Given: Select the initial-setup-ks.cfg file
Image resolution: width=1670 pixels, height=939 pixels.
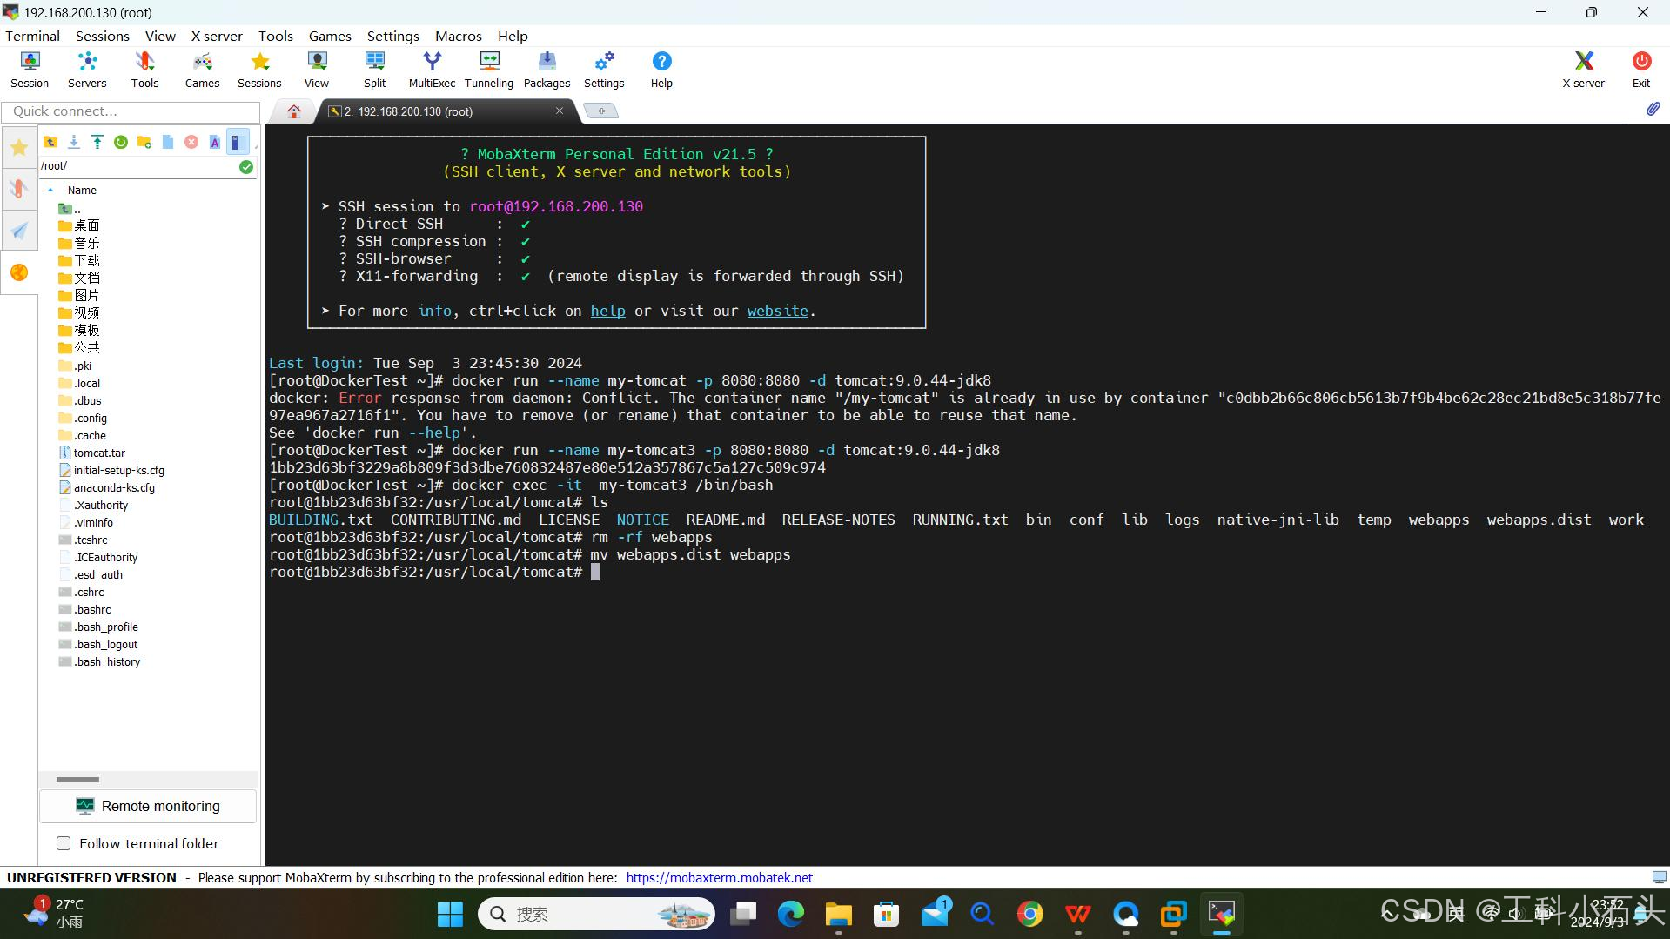Looking at the screenshot, I should pyautogui.click(x=118, y=470).
